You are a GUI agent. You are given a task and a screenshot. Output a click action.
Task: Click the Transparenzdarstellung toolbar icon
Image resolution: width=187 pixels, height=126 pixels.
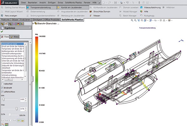(28, 8)
